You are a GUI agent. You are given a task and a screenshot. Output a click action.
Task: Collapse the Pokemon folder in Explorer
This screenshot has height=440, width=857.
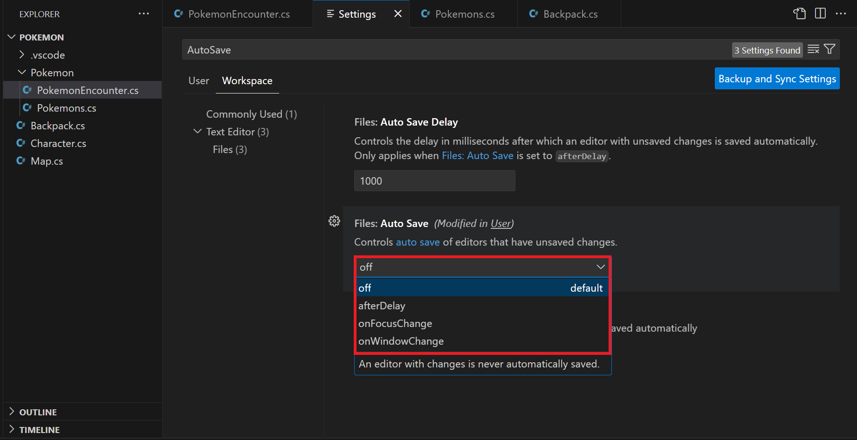pos(21,72)
